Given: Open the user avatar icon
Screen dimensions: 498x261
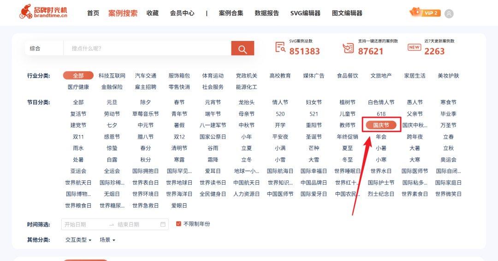Looking at the screenshot, I should click(449, 14).
